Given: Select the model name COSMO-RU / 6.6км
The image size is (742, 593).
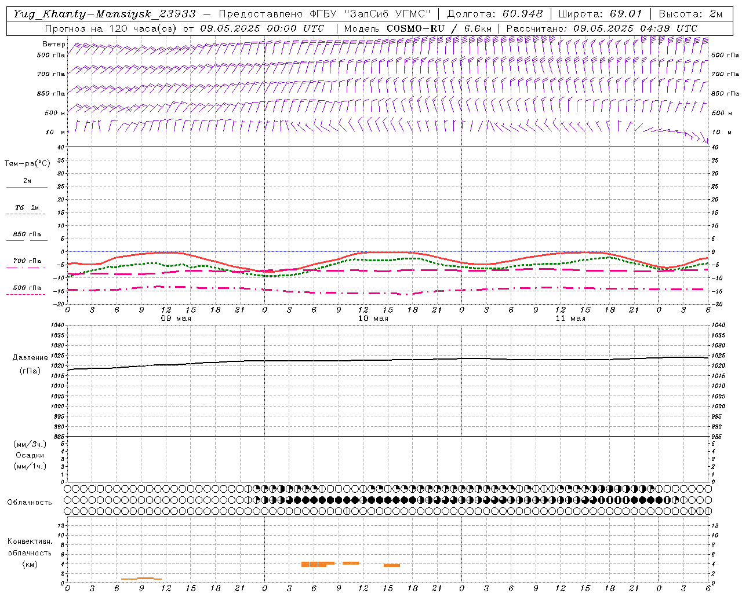Looking at the screenshot, I should tap(439, 28).
